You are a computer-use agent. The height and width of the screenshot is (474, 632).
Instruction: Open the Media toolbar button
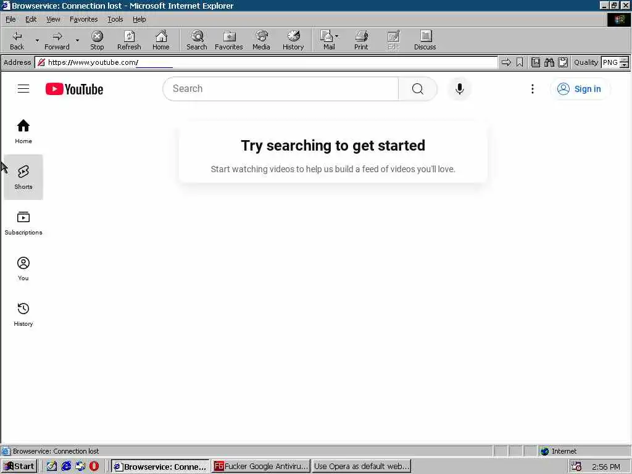coord(261,40)
